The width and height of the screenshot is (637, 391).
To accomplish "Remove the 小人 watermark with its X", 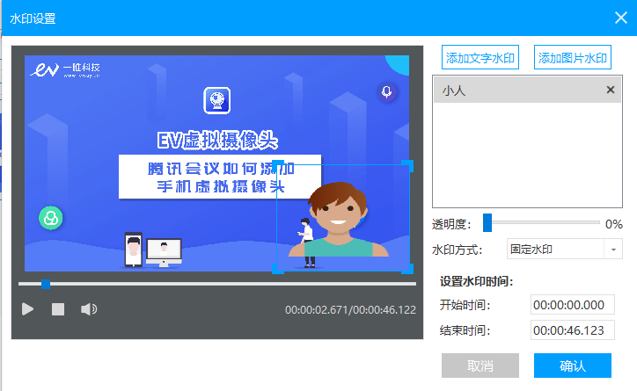I will click(x=611, y=90).
